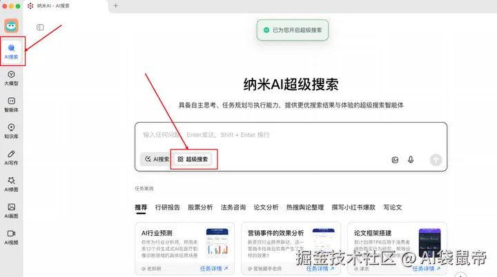Open 任务详情 on 营销事件的效果分析 card
This screenshot has width=497, height=277.
(x=320, y=269)
